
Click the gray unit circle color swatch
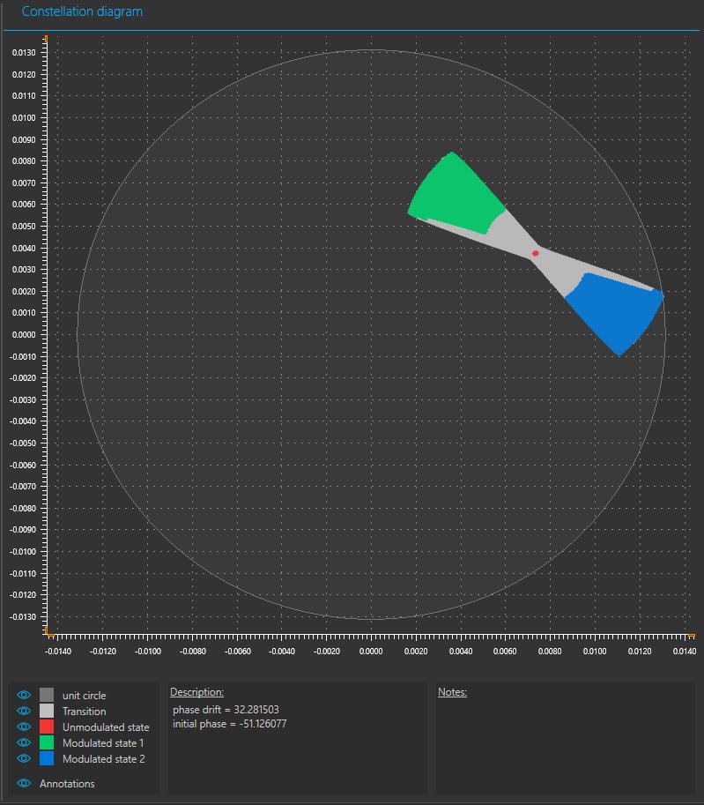47,695
